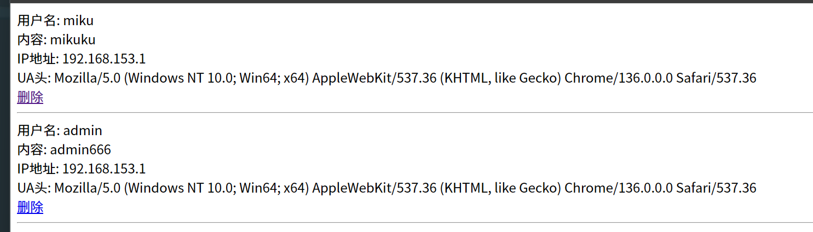Select the username value admin
The width and height of the screenshot is (813, 232).
click(x=83, y=131)
